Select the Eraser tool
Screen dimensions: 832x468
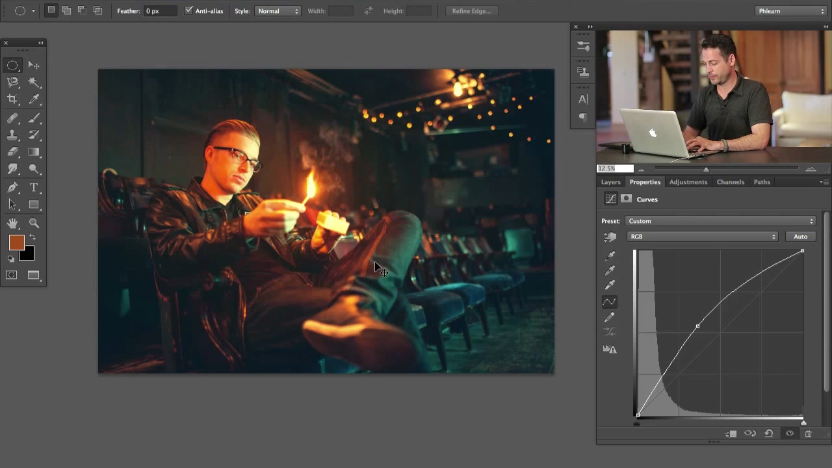12,152
